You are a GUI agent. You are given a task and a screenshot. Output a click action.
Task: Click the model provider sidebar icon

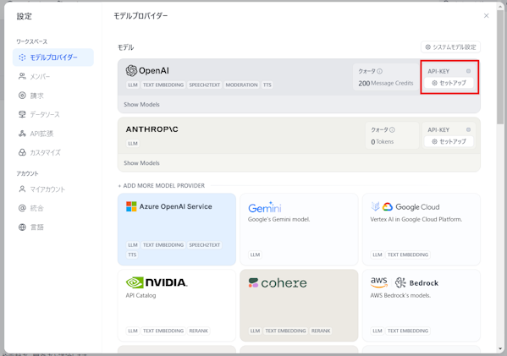pos(22,58)
